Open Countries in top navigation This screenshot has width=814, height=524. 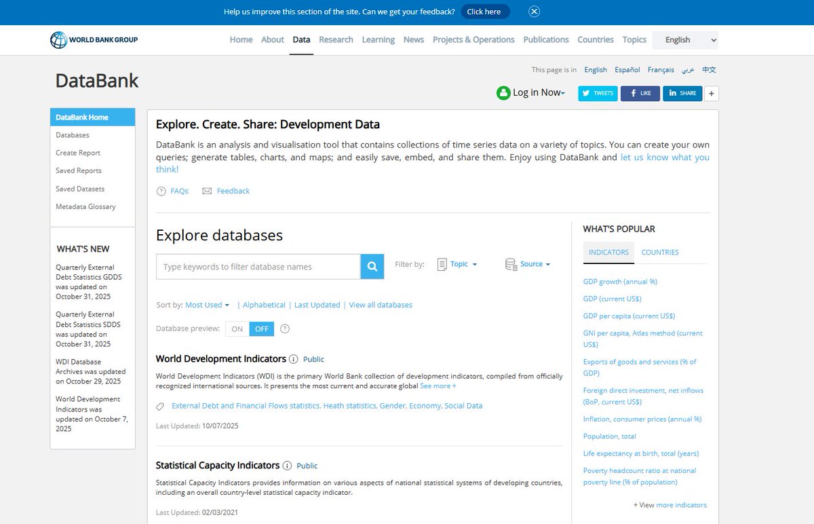pos(596,40)
